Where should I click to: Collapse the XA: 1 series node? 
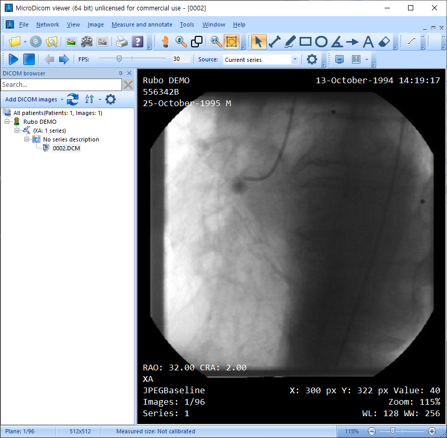[x=17, y=130]
